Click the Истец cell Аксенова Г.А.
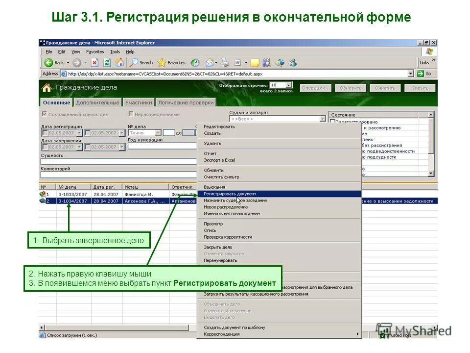 [x=145, y=201]
